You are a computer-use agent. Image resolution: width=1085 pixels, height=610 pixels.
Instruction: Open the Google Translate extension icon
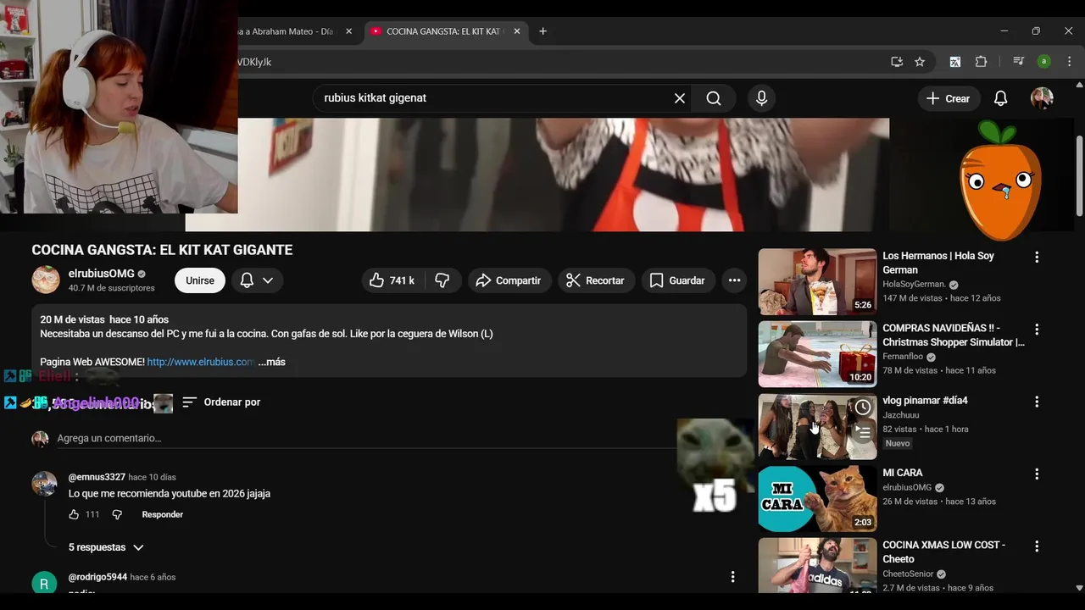(x=955, y=62)
